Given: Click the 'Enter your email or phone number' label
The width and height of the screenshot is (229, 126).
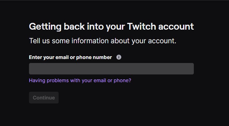Looking at the screenshot, I should (70, 57).
